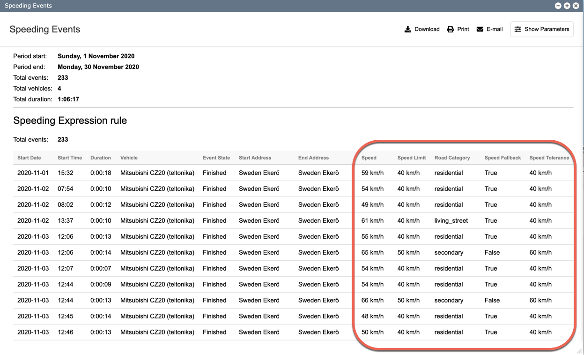This screenshot has height=355, width=584.
Task: Click the 07:54 start time cell
Action: pyautogui.click(x=66, y=189)
